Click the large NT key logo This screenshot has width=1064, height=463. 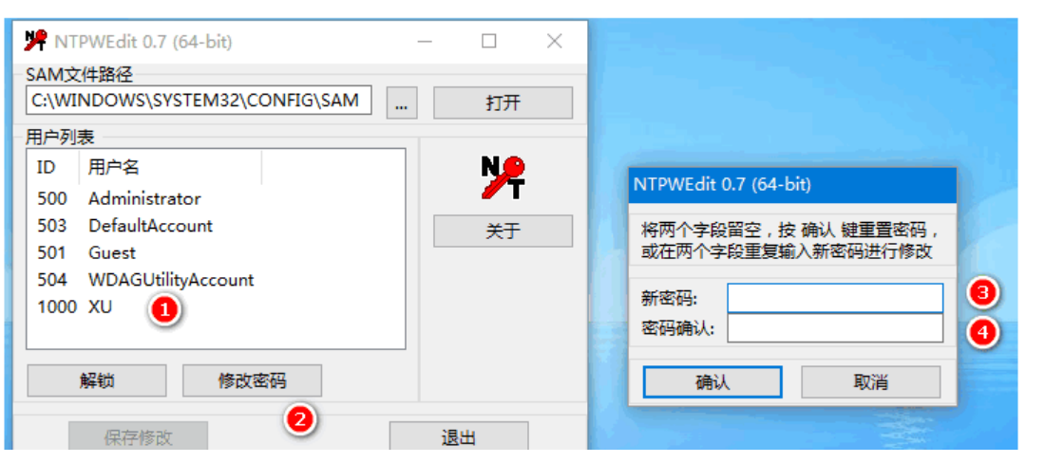(503, 177)
